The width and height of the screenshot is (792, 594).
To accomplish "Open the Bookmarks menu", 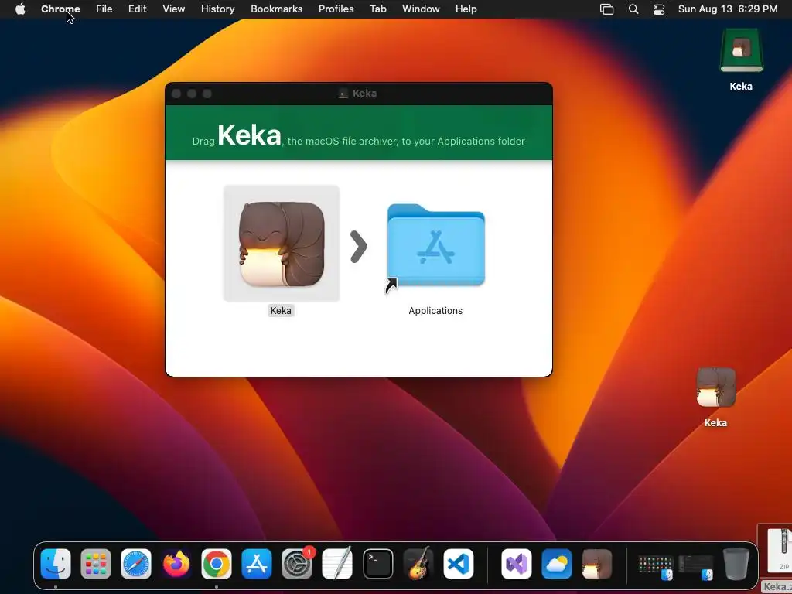I will 276,9.
